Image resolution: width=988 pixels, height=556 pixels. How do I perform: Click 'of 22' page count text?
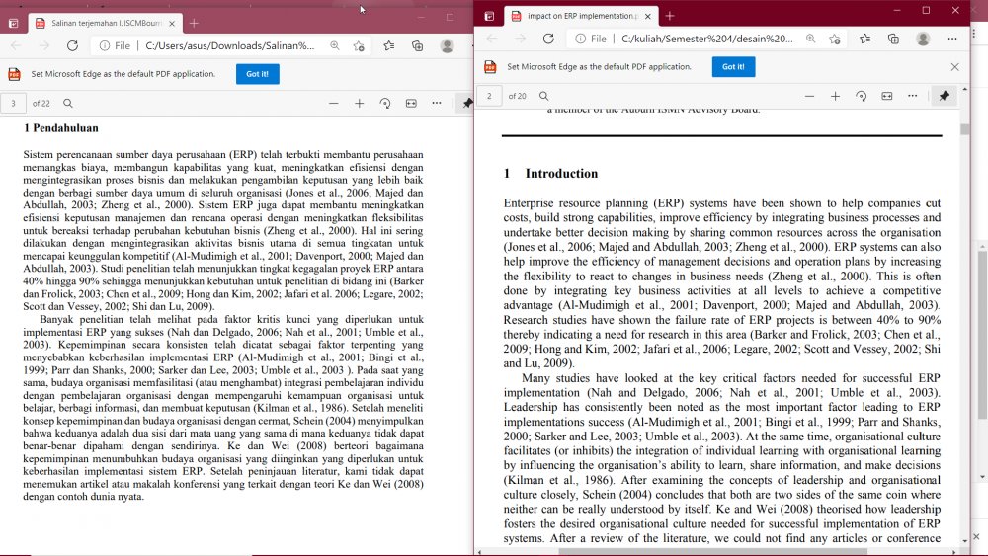click(x=41, y=104)
